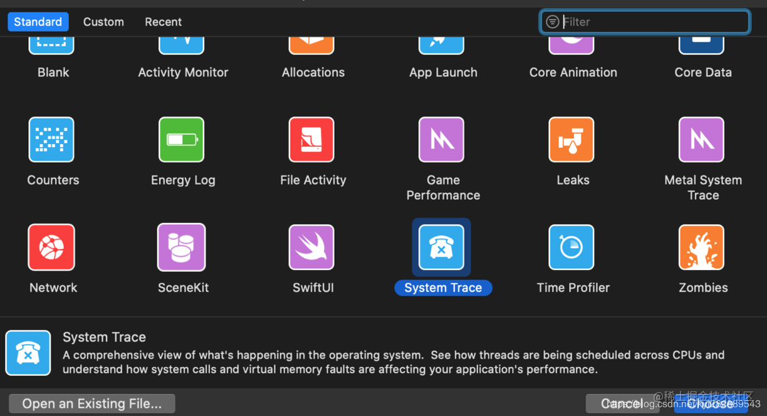The width and height of the screenshot is (767, 416).
Task: Select the Energy Log battery icon
Action: click(182, 139)
